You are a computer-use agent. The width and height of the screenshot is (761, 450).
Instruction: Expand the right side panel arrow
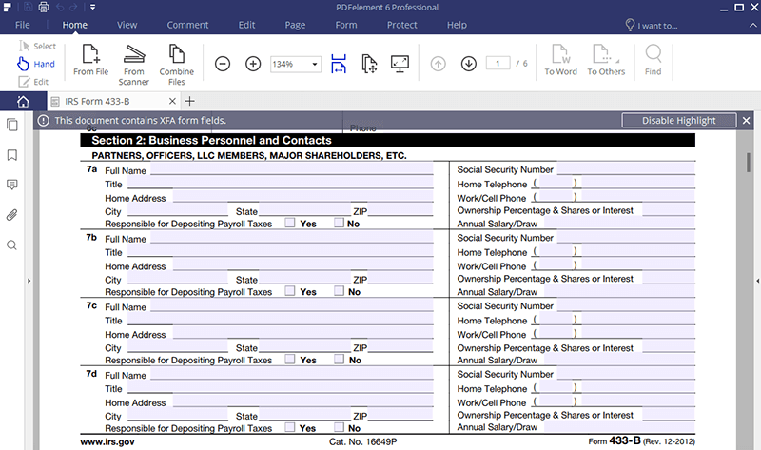point(757,281)
